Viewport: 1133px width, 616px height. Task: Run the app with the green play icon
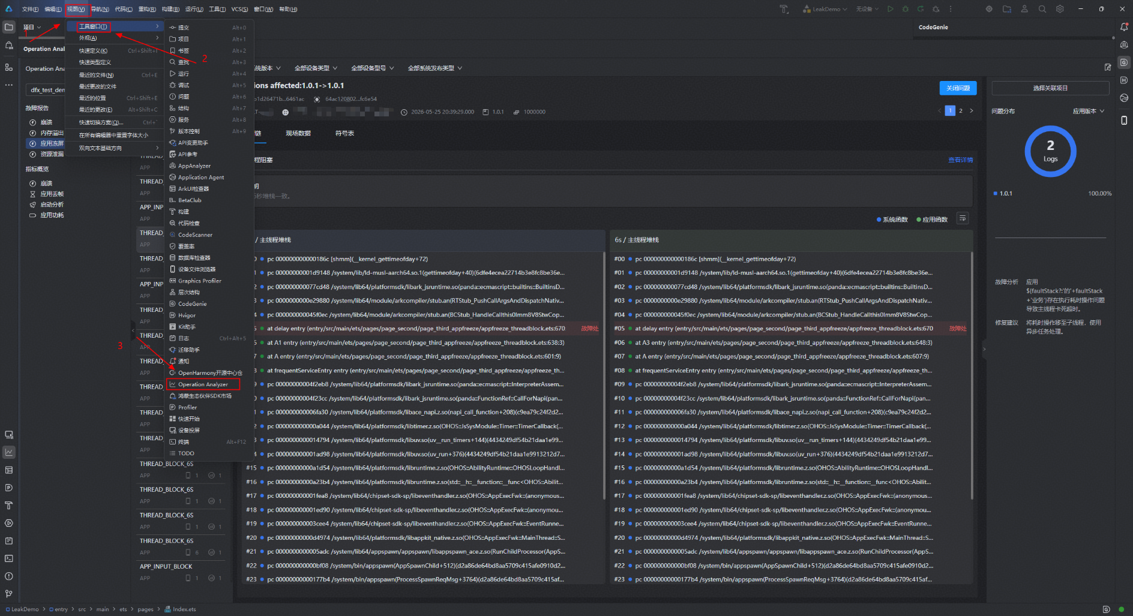890,9
